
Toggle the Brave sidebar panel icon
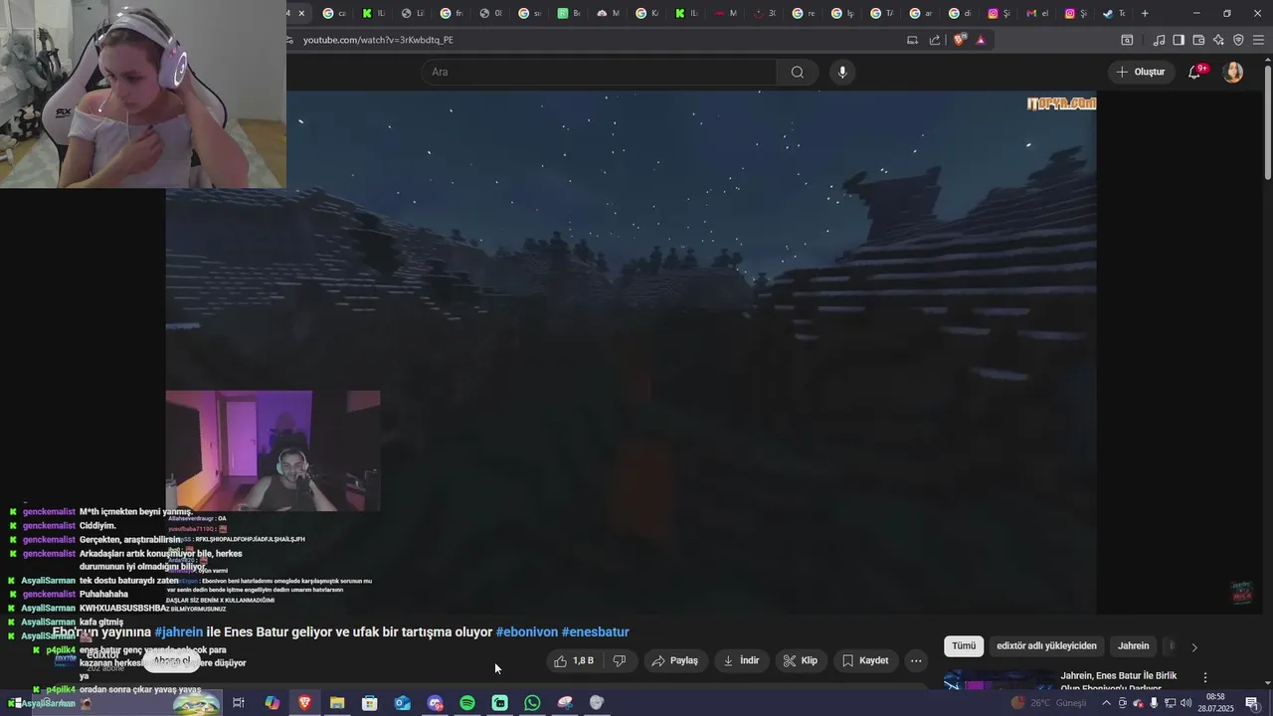coord(1179,40)
